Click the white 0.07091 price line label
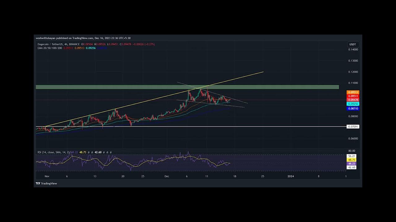Screen dimensions: 396x222 [353, 127]
